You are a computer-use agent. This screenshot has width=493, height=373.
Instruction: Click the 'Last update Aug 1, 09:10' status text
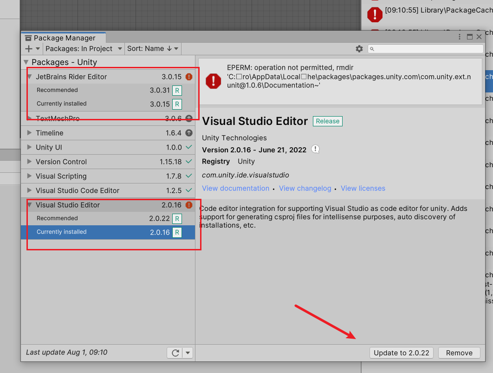(67, 353)
